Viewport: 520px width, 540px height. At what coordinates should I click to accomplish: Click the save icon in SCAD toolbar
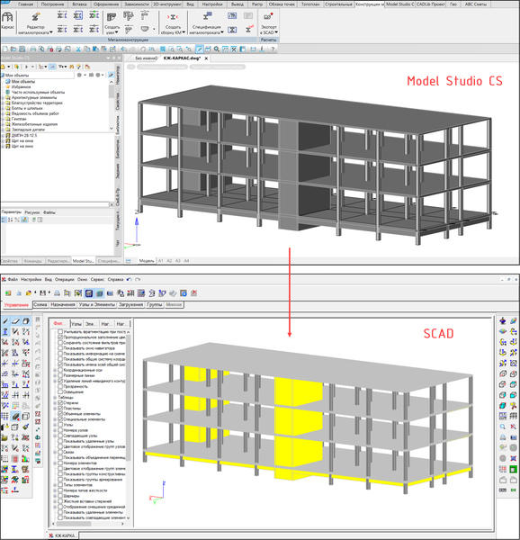click(42, 293)
